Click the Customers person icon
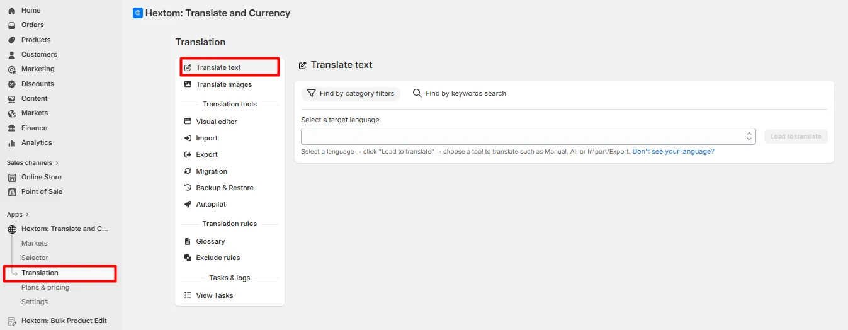848x330 pixels. click(12, 55)
